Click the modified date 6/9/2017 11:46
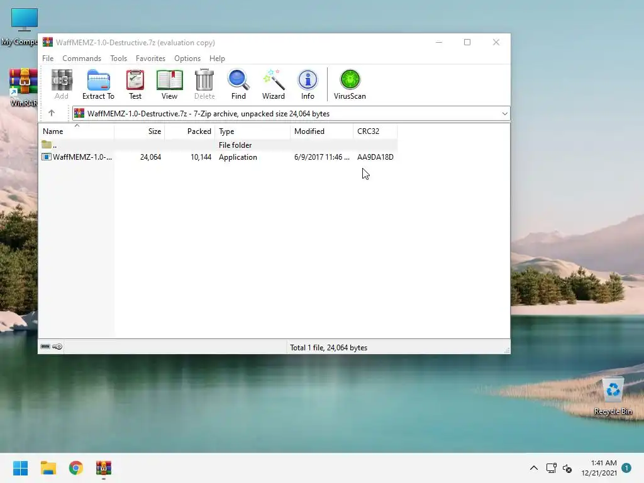Image resolution: width=644 pixels, height=483 pixels. point(321,157)
